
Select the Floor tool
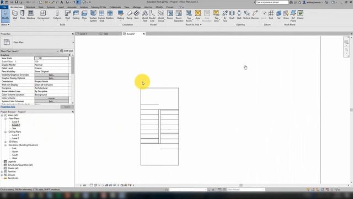click(84, 15)
